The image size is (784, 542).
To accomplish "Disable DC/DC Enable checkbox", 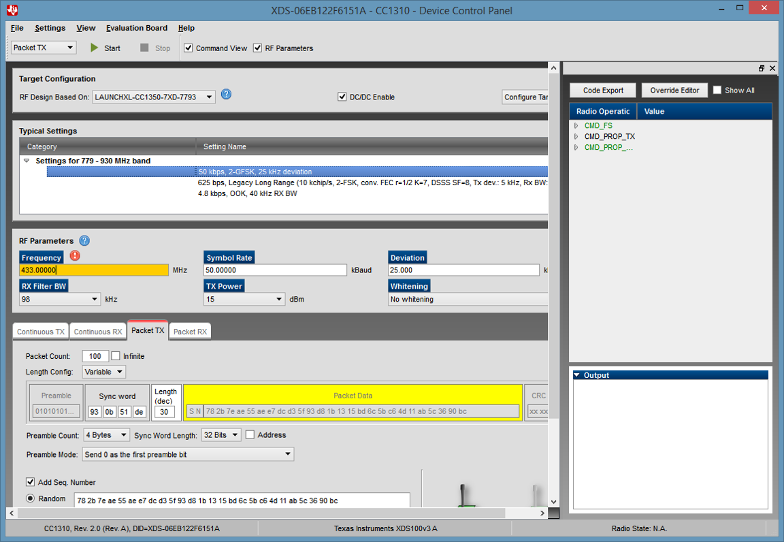I will coord(342,97).
